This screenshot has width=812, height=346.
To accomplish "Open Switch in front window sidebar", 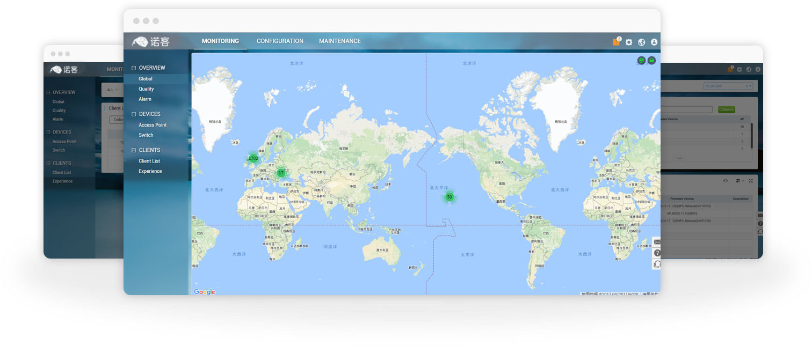I will 146,135.
